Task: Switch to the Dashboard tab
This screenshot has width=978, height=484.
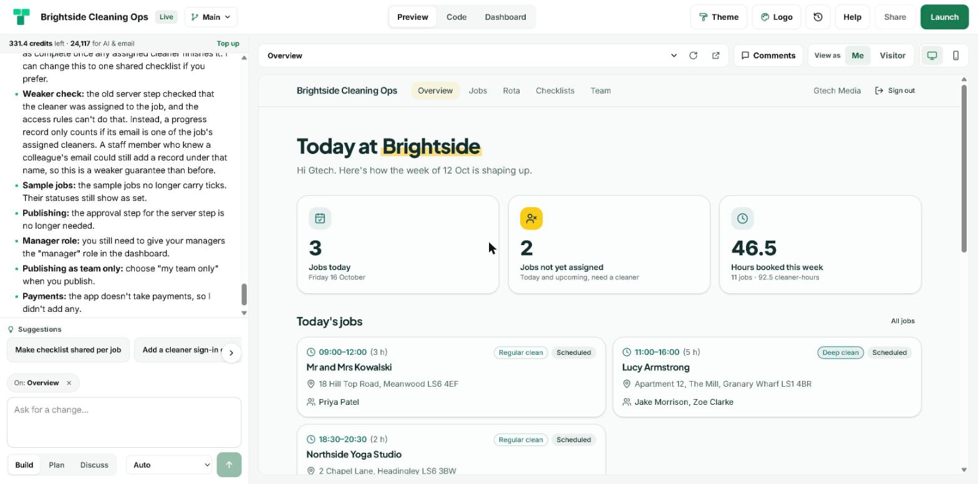Action: 505,17
